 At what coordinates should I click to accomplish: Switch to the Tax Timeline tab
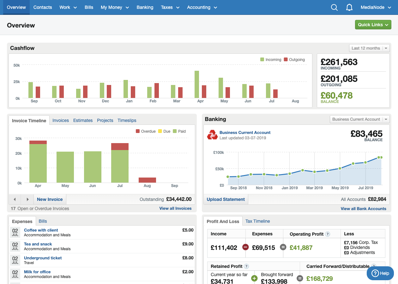(x=257, y=221)
